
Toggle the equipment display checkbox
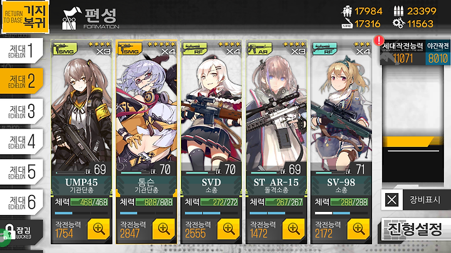(391, 200)
